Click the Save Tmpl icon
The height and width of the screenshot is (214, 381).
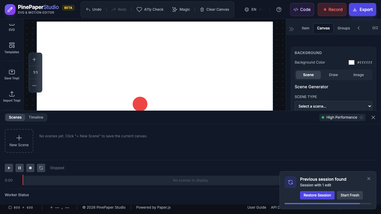tap(12, 72)
